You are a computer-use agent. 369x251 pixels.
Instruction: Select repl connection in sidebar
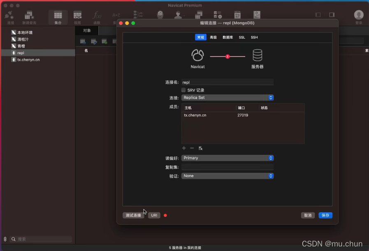(x=38, y=53)
